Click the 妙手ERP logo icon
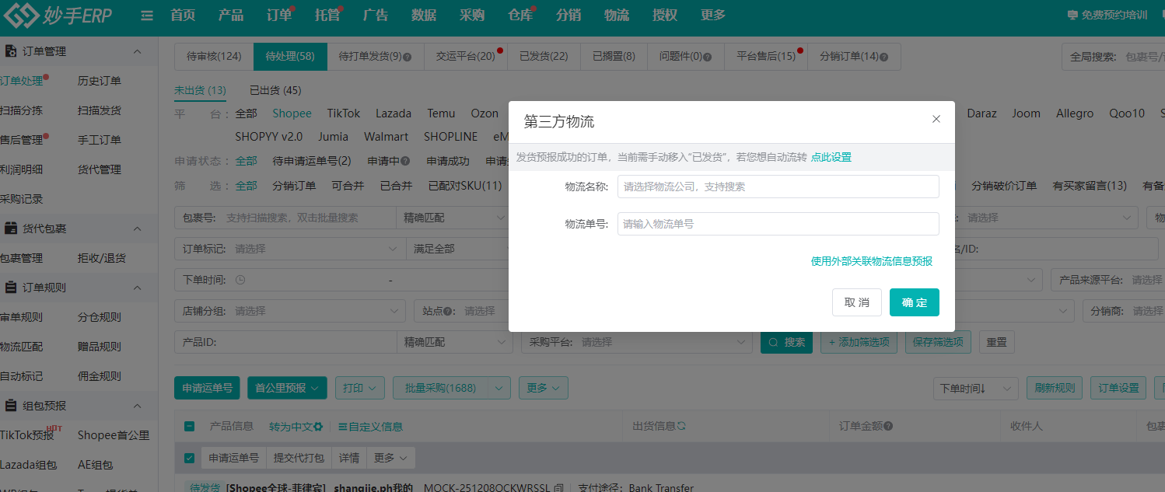 point(23,14)
